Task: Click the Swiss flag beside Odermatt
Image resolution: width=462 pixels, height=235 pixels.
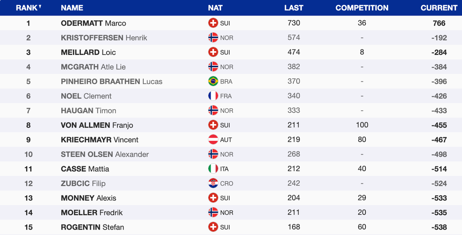Action: click(x=213, y=23)
